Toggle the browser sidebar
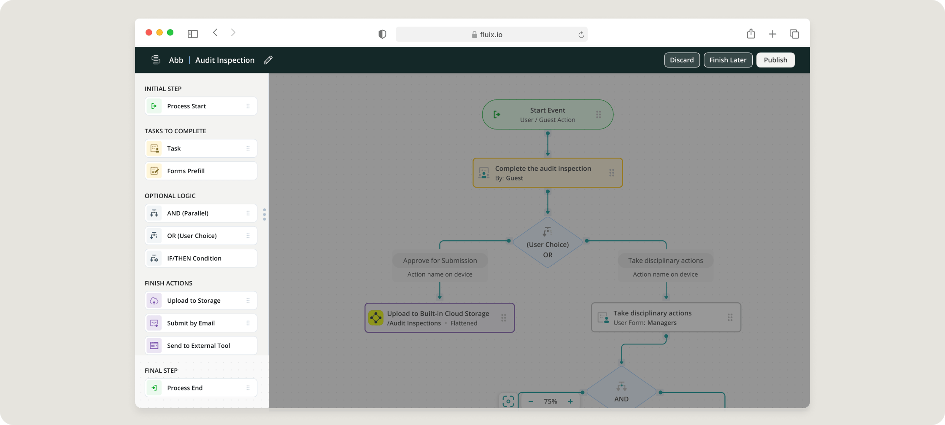 [192, 34]
